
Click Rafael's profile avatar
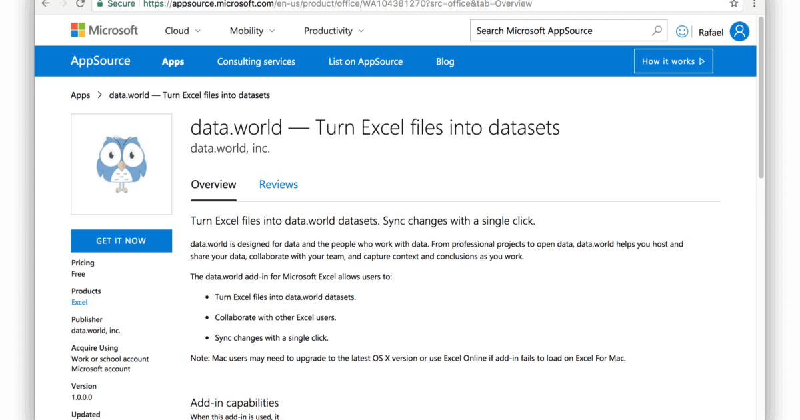click(739, 31)
